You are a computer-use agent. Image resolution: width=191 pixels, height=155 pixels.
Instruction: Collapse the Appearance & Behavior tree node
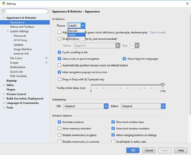point(4,18)
